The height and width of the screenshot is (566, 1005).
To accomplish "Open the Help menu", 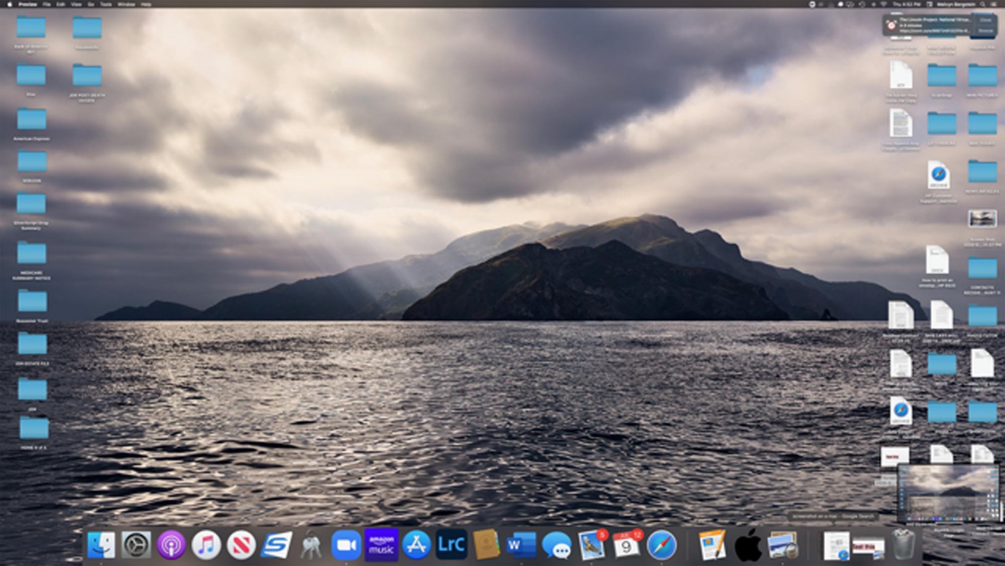I will 146,4.
